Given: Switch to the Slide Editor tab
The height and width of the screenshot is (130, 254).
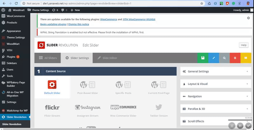Looking at the screenshot, I should [x=107, y=58].
